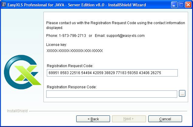This screenshot has height=127, width=193.
Task: Select the Registration Request Code field
Action: coord(112,73)
